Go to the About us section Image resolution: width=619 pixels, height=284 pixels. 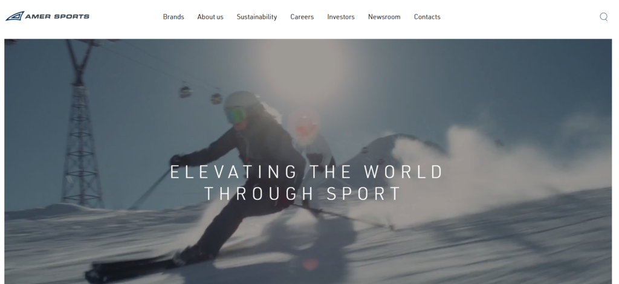210,17
